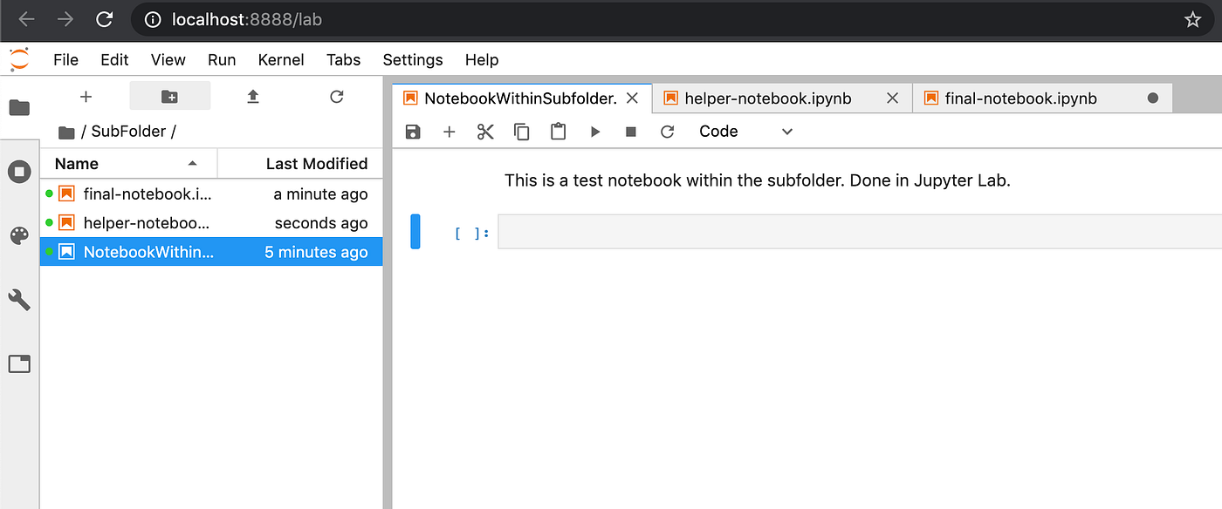Open the Kernel menu

(x=280, y=59)
